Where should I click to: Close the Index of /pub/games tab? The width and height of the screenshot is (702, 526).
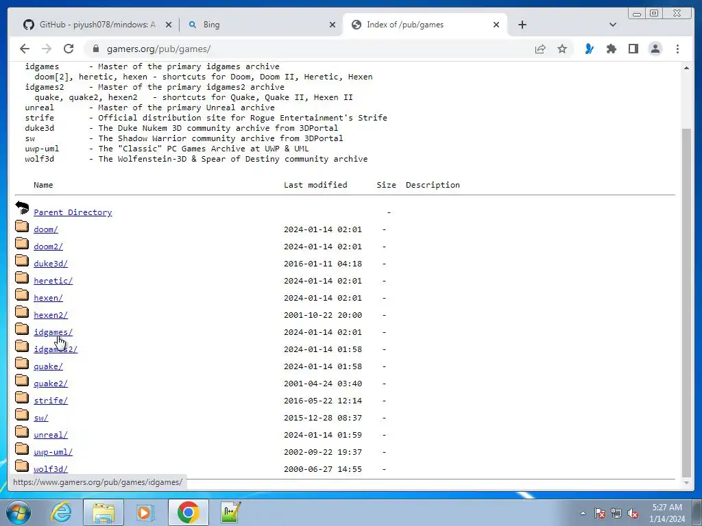click(x=496, y=25)
